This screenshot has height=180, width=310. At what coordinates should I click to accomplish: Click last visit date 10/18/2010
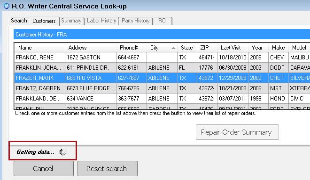pyautogui.click(x=232, y=58)
